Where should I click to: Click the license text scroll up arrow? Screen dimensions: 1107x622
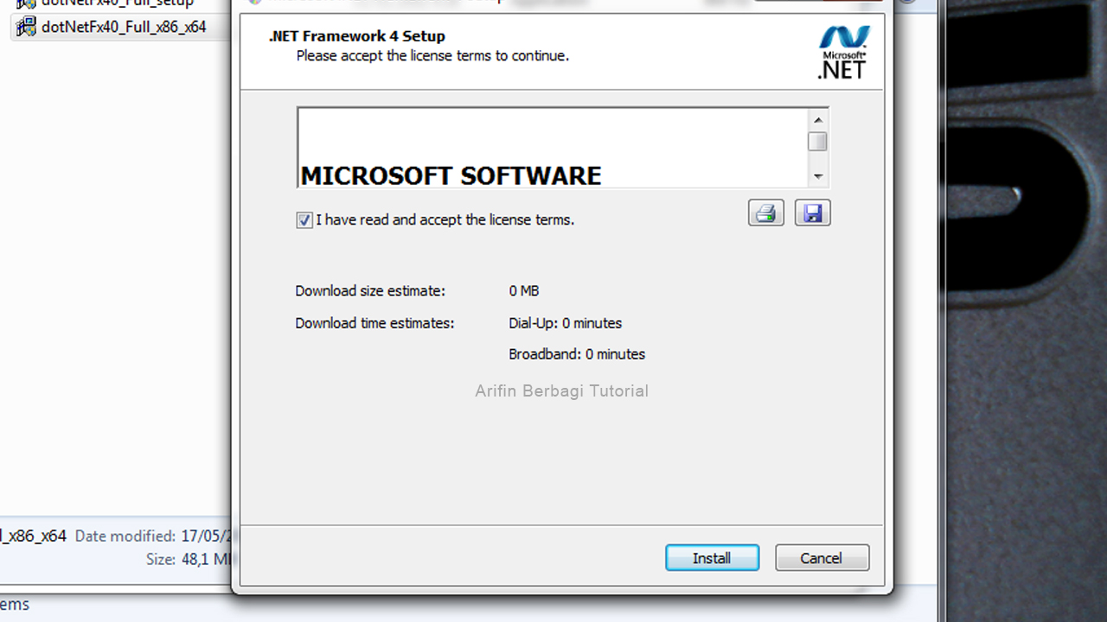click(x=818, y=119)
